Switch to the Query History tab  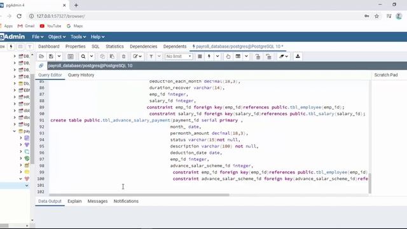[x=81, y=75]
